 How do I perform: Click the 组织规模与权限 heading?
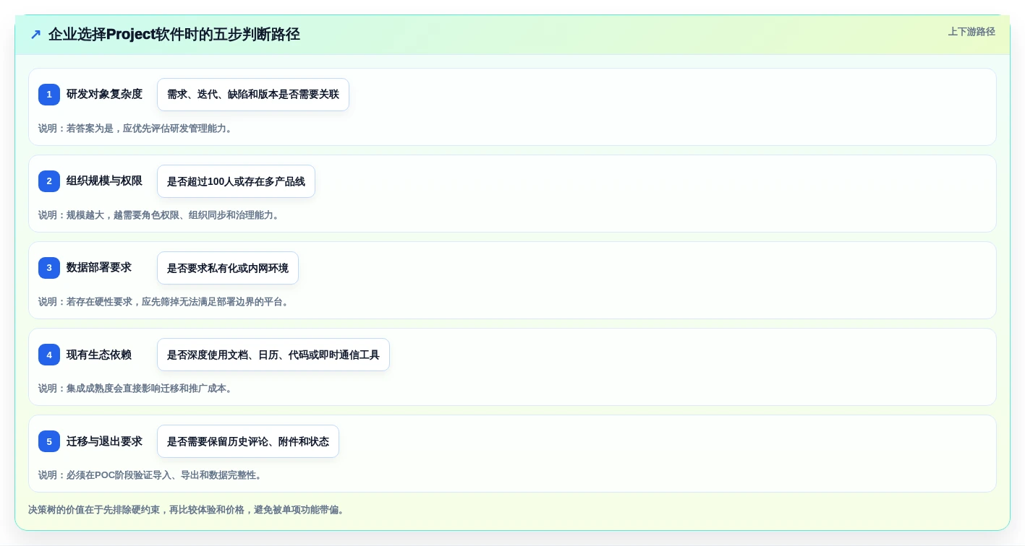pos(104,181)
